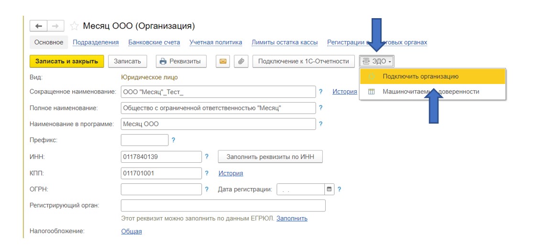Focus the Полное наименование text field
Screen dimensions: 549x252
click(219, 108)
